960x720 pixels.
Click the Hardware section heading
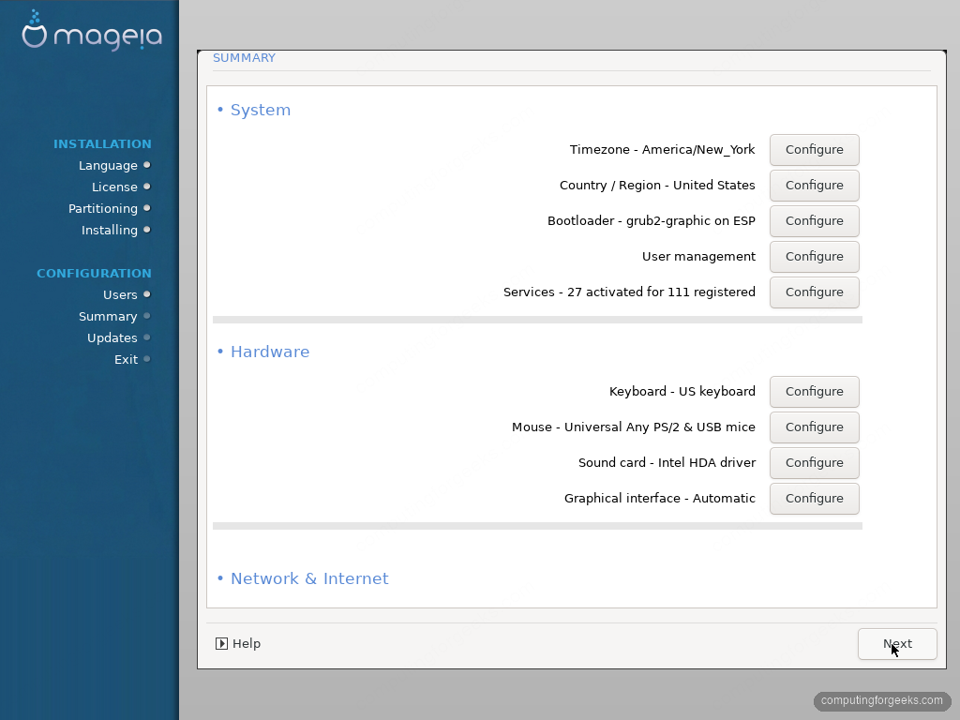(270, 352)
